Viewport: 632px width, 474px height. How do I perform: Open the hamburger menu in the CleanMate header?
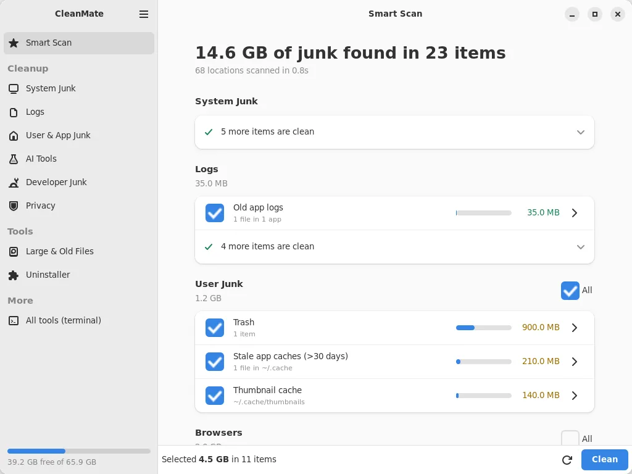(143, 14)
